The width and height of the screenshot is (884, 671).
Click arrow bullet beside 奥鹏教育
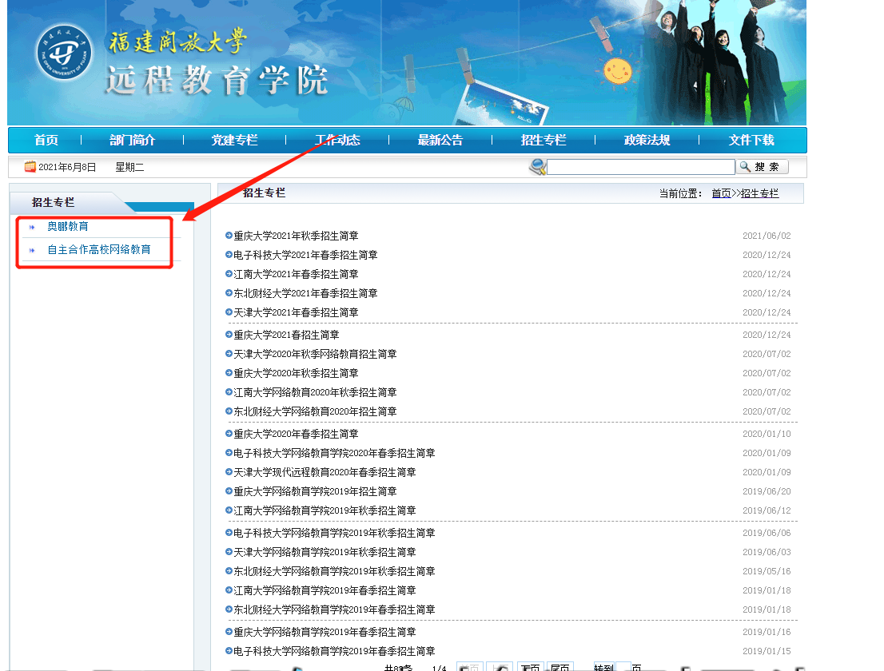click(x=32, y=227)
